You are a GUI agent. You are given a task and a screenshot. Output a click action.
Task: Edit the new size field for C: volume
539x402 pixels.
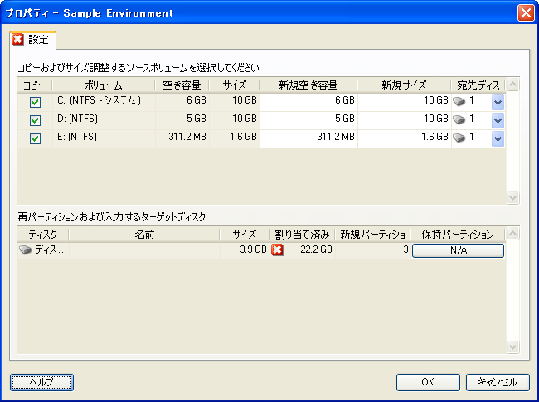[405, 101]
